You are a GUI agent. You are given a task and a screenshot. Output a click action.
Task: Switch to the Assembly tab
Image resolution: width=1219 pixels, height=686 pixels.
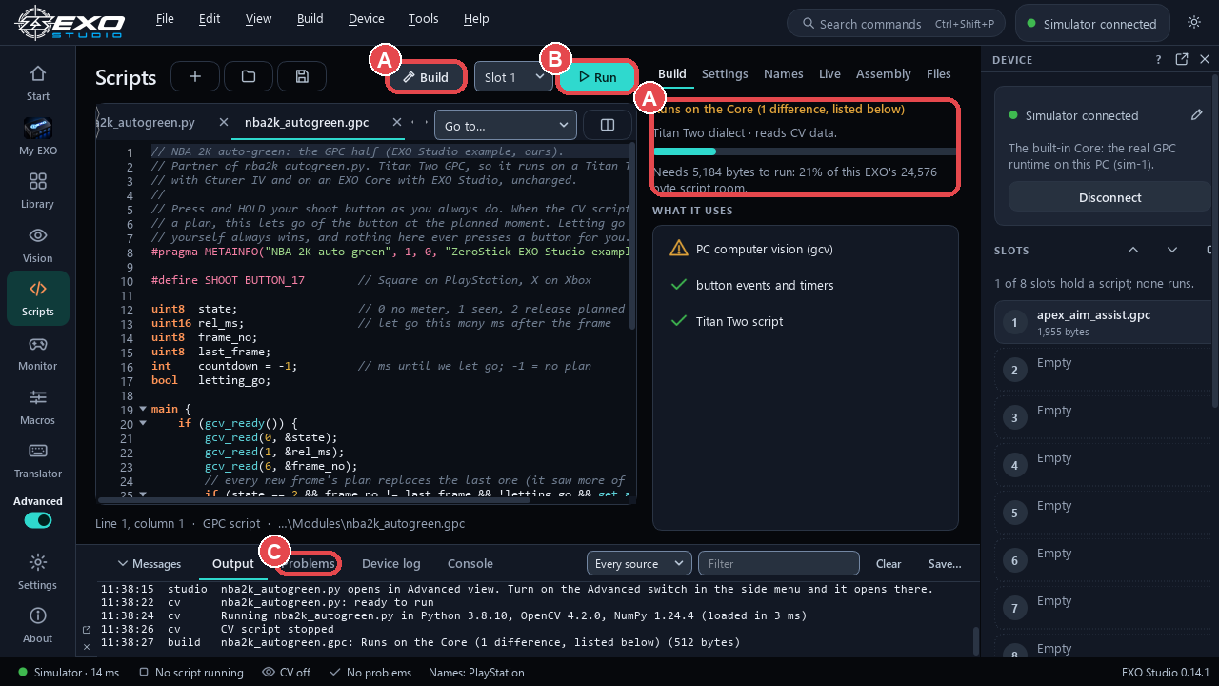coord(884,73)
